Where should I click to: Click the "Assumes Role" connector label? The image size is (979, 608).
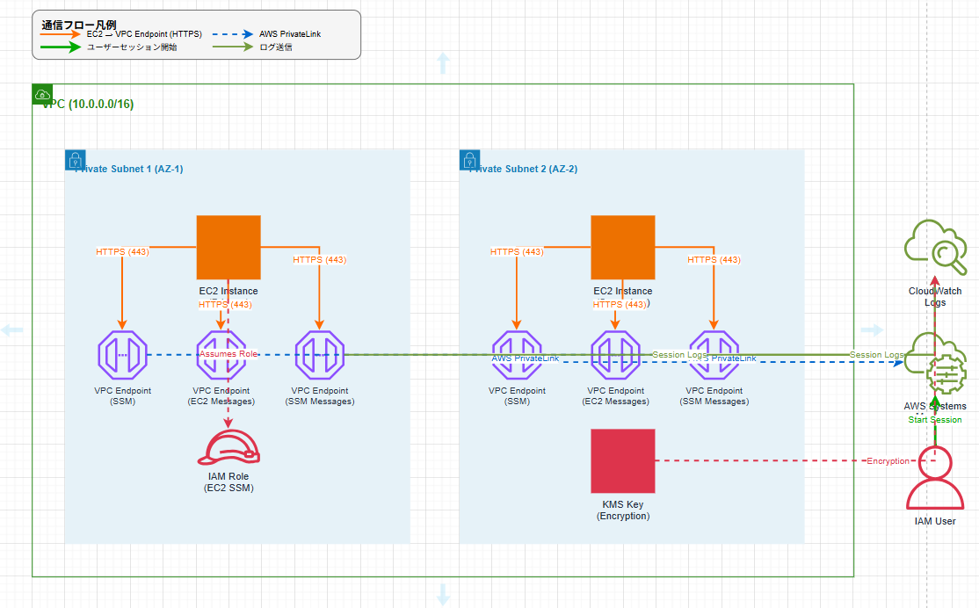click(228, 353)
